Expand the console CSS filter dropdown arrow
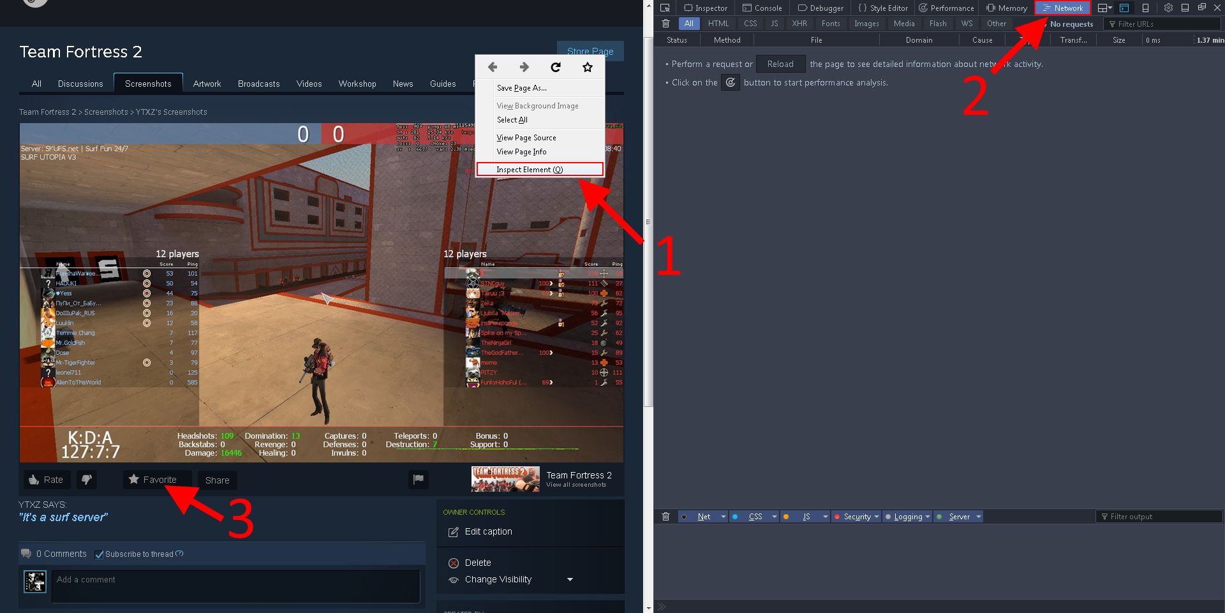The image size is (1225, 613). [774, 517]
